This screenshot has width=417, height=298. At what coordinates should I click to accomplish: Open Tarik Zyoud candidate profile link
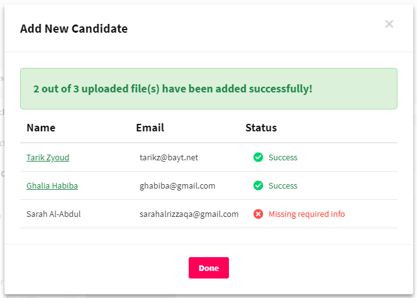[48, 157]
